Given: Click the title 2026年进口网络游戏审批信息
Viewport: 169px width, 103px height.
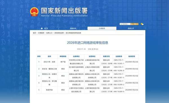Looking at the screenshot, I should (87, 43).
